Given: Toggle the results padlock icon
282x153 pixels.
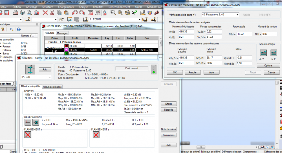Looking at the screenshot, I should point(105,13).
